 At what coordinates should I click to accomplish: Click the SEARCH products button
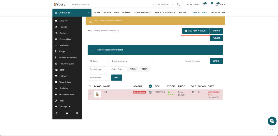tap(216, 61)
